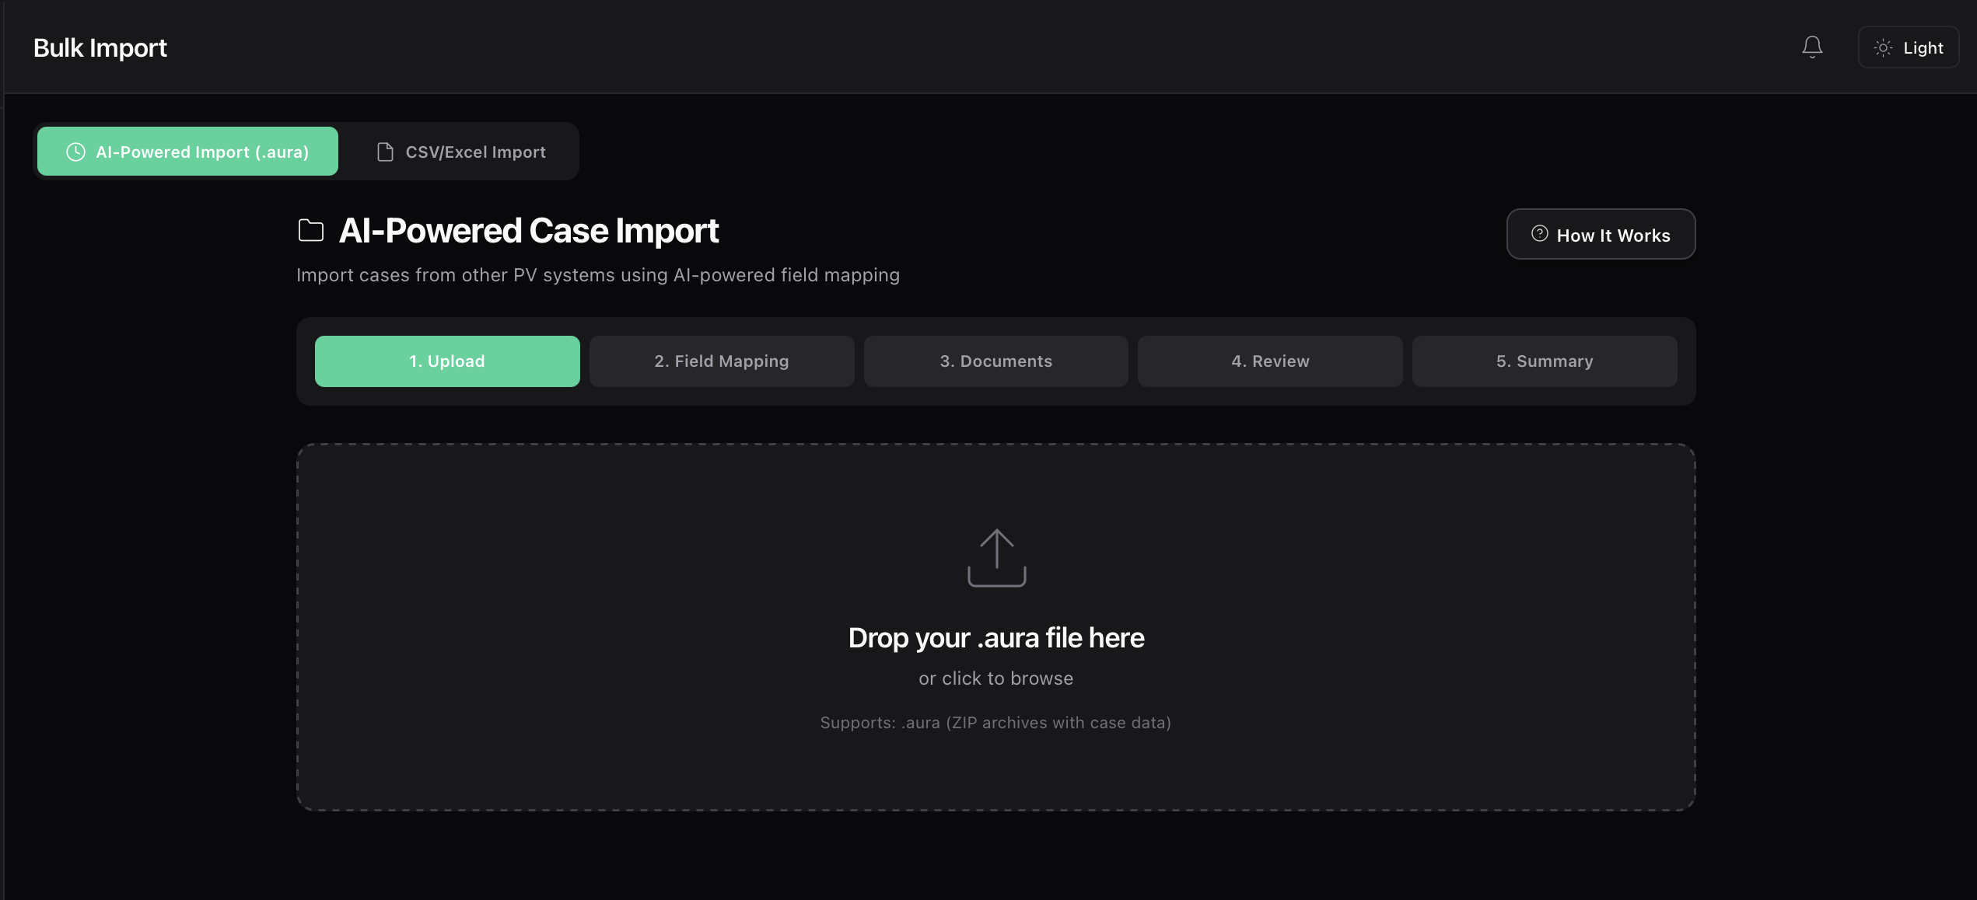Click the document icon beside CSV/Excel Import
The width and height of the screenshot is (1977, 900).
point(384,152)
